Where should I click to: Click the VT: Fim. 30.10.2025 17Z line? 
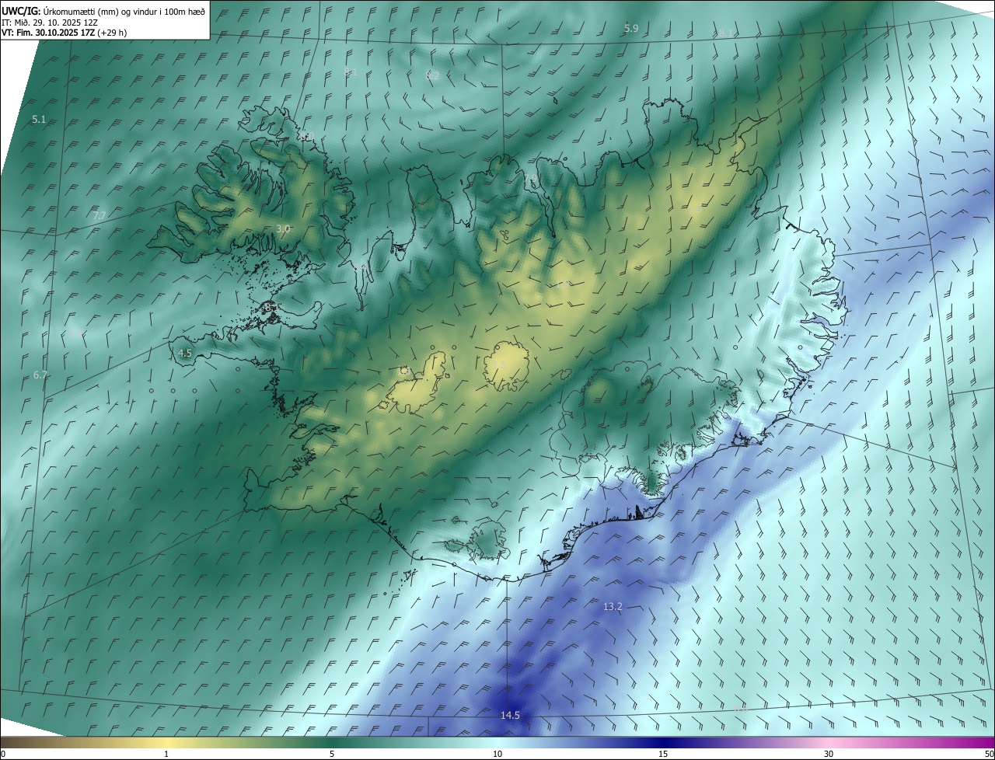click(x=65, y=33)
